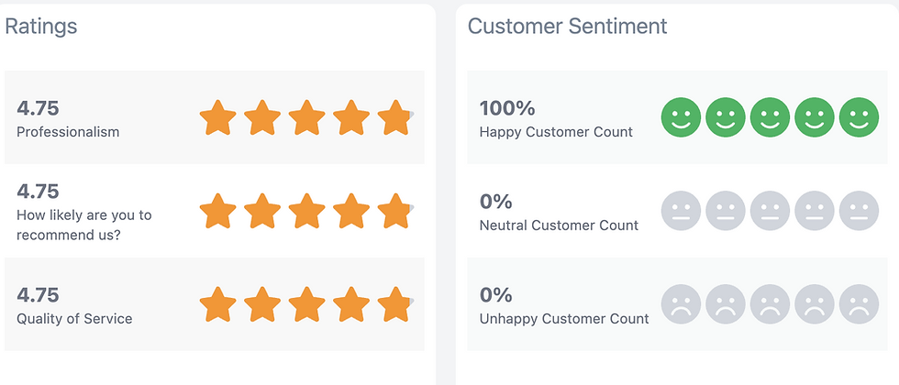
Task: Click the Neutral Customer Count label
Action: click(x=559, y=225)
